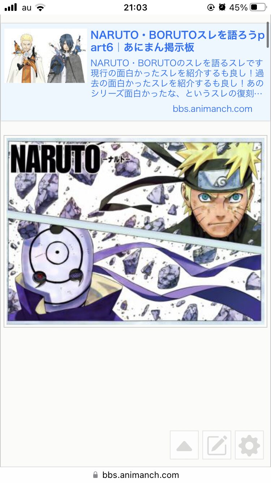Viewport: 271px width, 483px height.
Task: Tap the masked Tobi character in the image
Action: (x=54, y=272)
